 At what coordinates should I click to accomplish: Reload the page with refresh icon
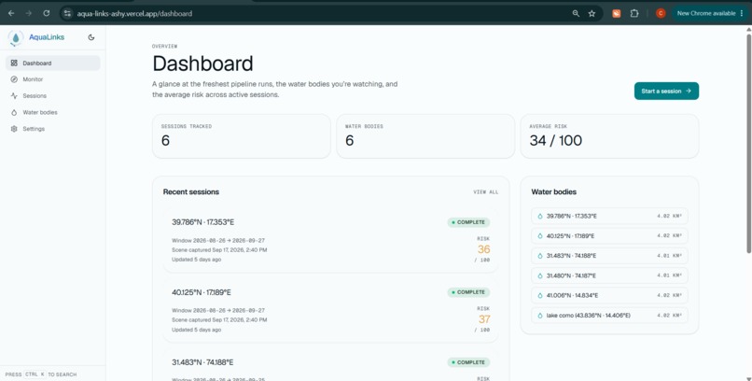pos(46,13)
